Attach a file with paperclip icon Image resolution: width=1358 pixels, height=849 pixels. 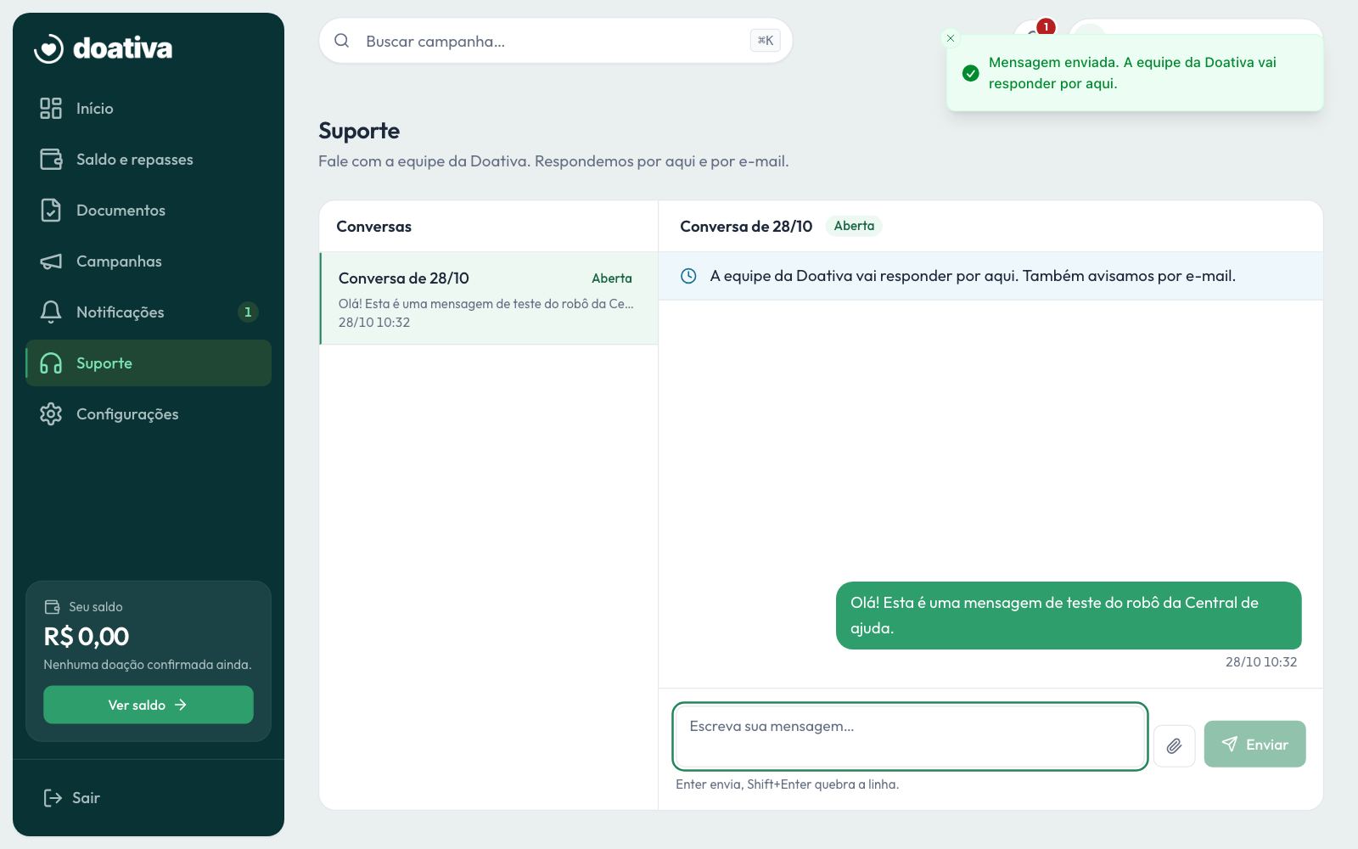[1174, 745]
